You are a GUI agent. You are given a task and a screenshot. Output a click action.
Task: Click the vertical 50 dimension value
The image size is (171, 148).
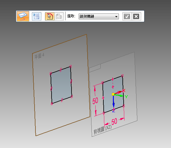click(95, 101)
